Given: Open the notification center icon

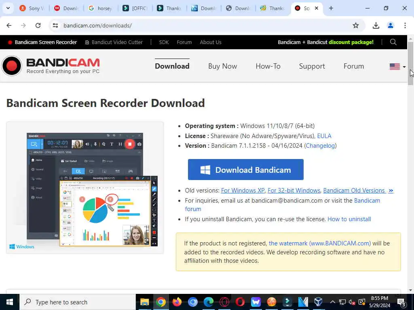Looking at the screenshot, I should [401, 302].
